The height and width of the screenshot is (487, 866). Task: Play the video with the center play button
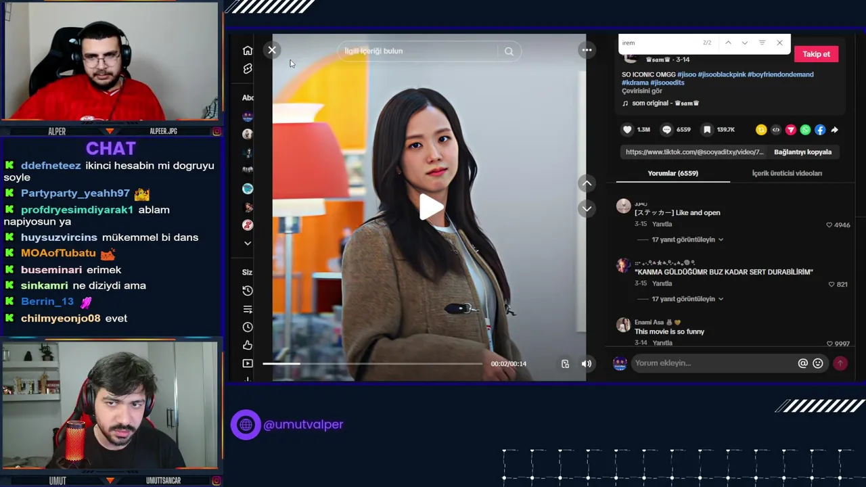[x=430, y=207]
